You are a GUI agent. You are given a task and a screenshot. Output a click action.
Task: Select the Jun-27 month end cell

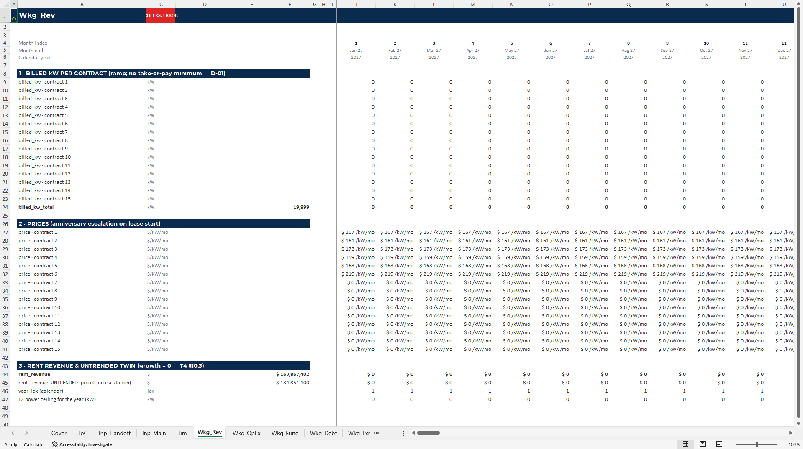coord(550,51)
